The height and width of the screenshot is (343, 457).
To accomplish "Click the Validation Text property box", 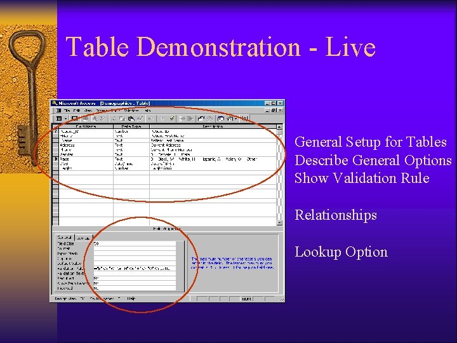I will (x=135, y=273).
